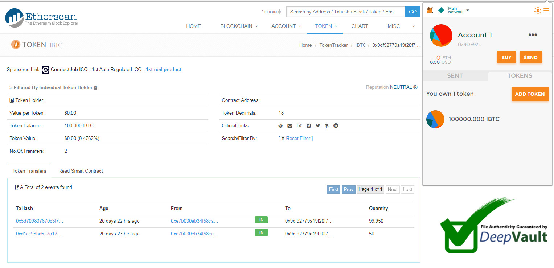Open From address in 99,950 row

(194, 221)
